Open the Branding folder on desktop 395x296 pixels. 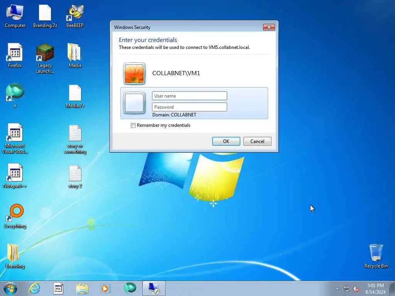point(15,256)
